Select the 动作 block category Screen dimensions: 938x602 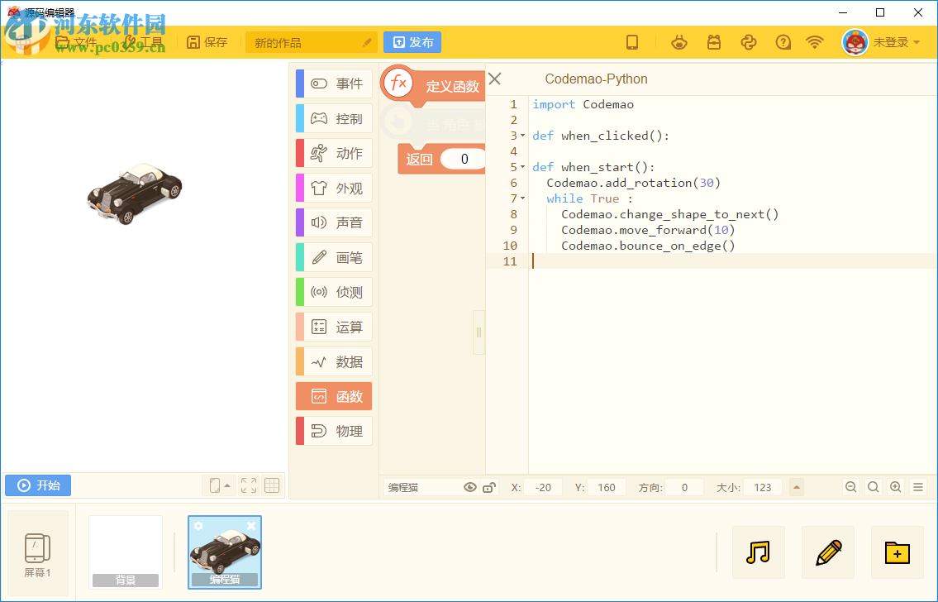334,154
